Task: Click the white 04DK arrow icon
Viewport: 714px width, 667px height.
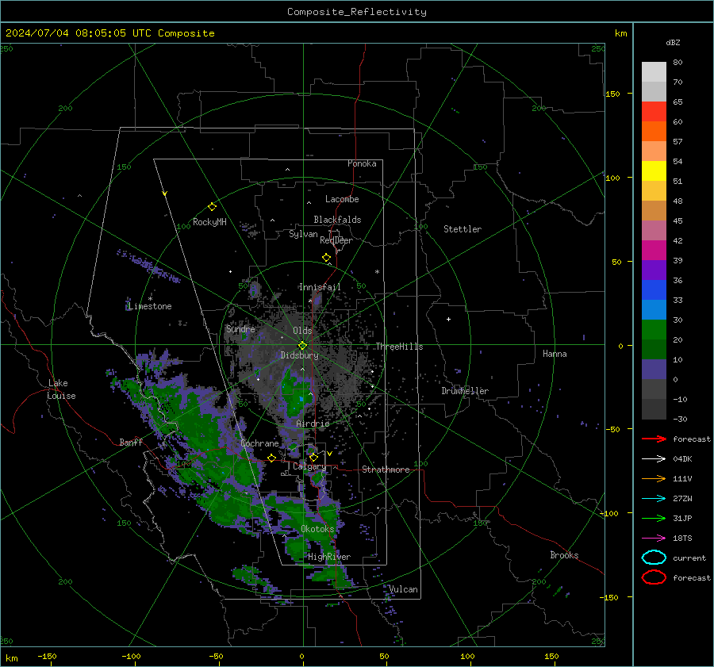Action: [654, 459]
